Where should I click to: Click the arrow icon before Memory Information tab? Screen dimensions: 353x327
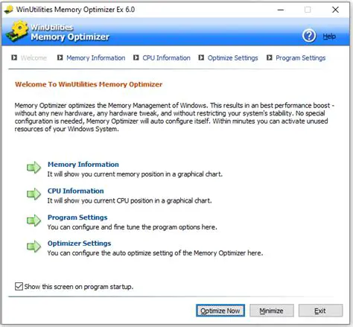pyautogui.click(x=60, y=57)
